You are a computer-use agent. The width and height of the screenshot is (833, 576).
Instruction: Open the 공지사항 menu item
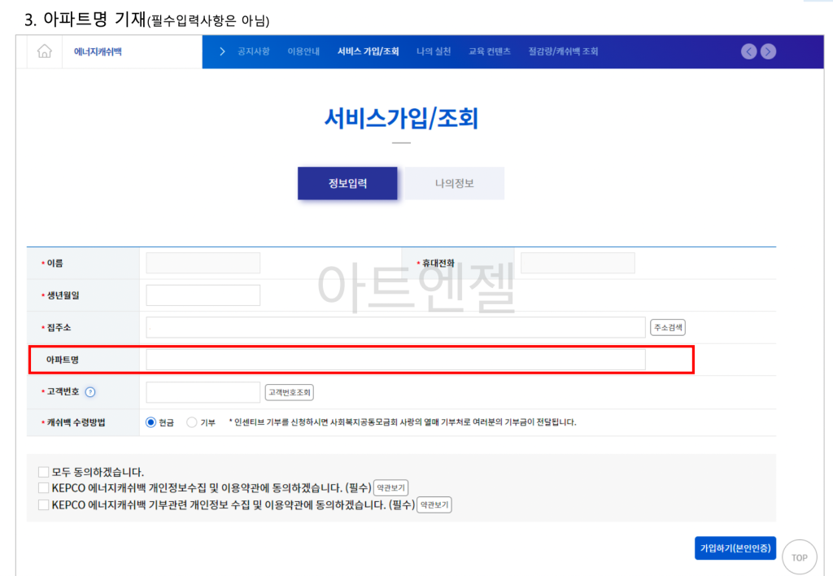255,50
